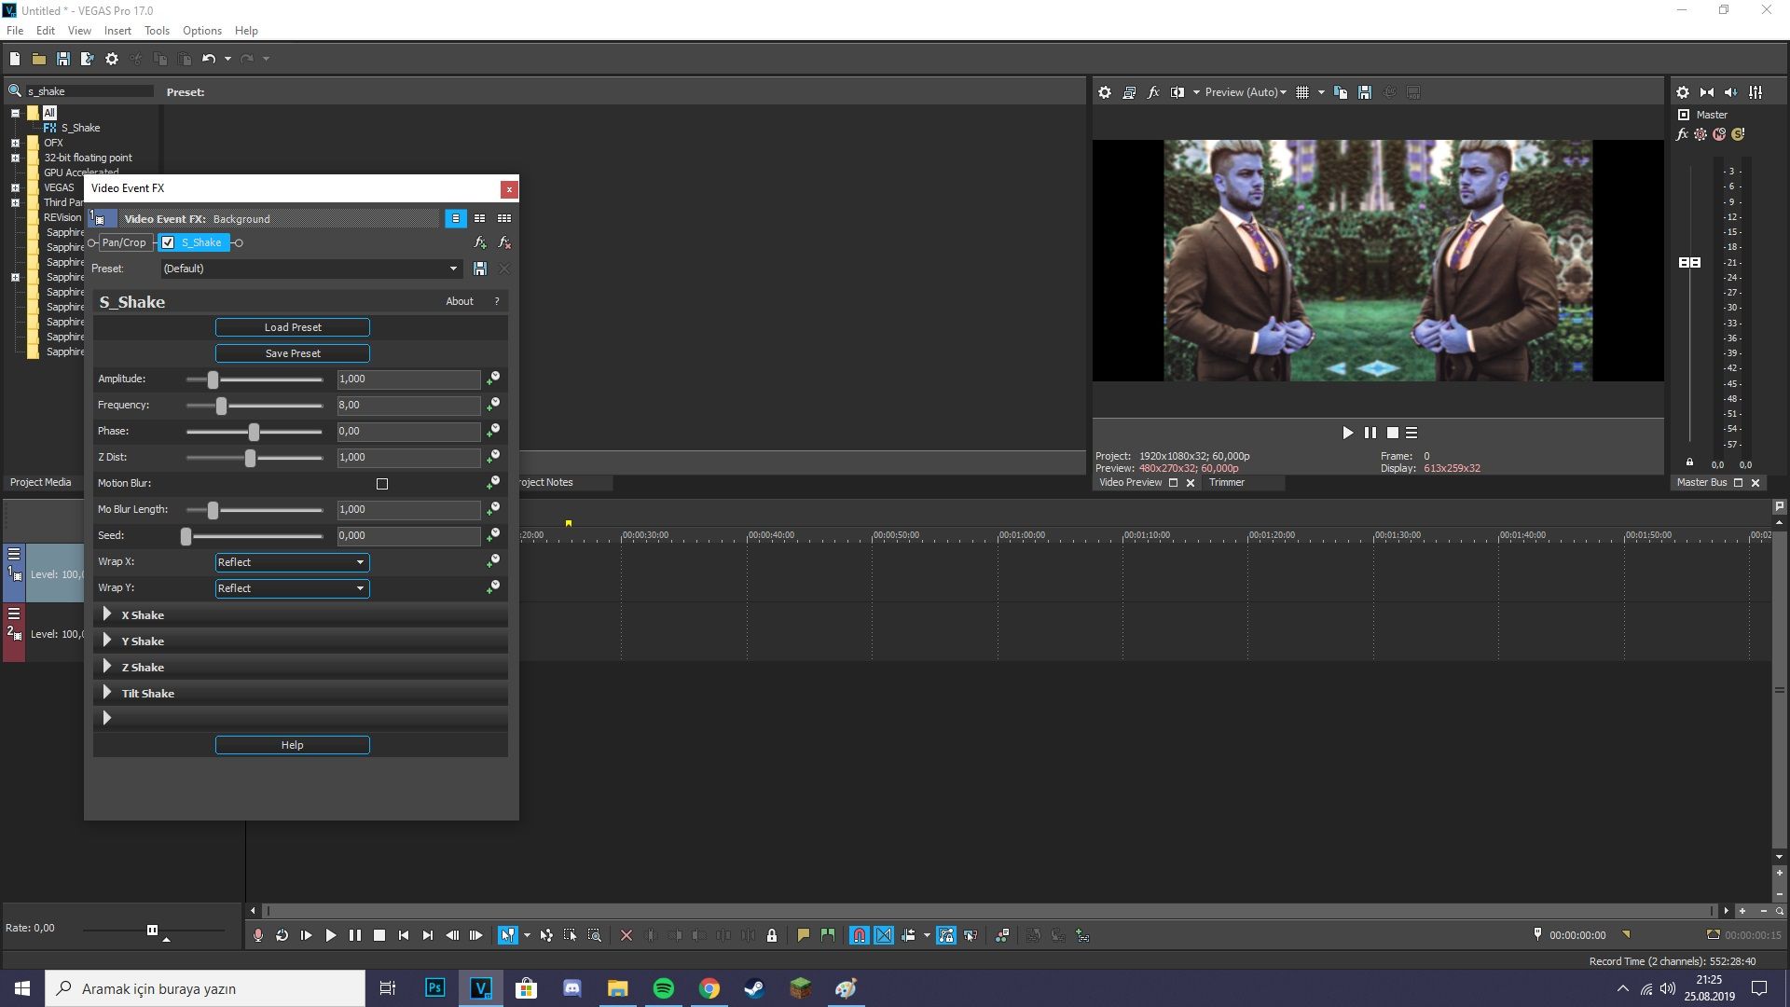1790x1007 pixels.
Task: Click the Load Preset button
Action: click(x=292, y=327)
